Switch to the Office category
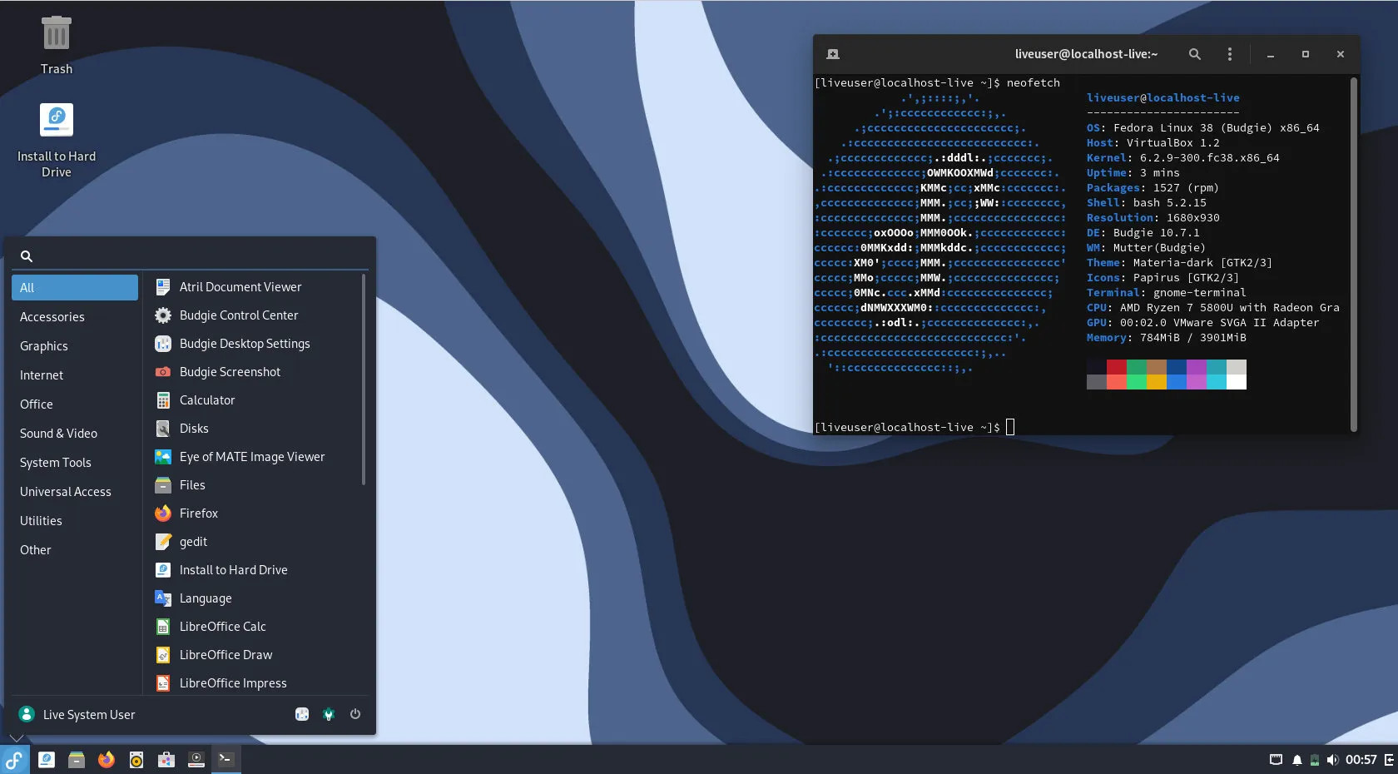Viewport: 1398px width, 774px height. 37,404
